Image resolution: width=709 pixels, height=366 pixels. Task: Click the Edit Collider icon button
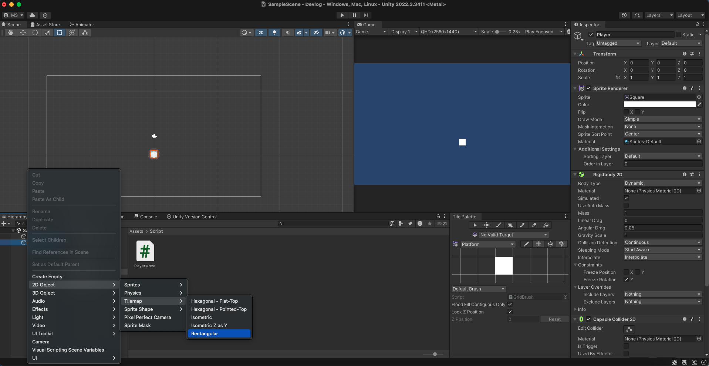(x=629, y=329)
